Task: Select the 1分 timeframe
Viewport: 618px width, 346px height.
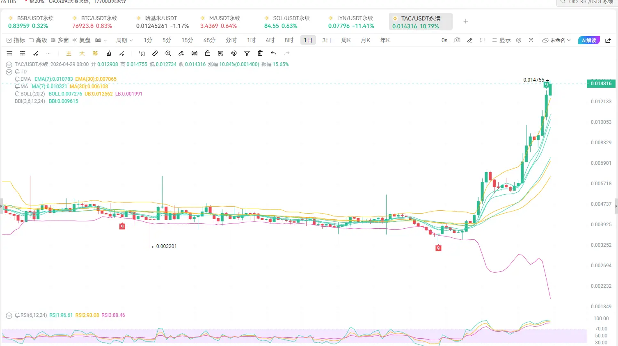Action: pos(148,40)
